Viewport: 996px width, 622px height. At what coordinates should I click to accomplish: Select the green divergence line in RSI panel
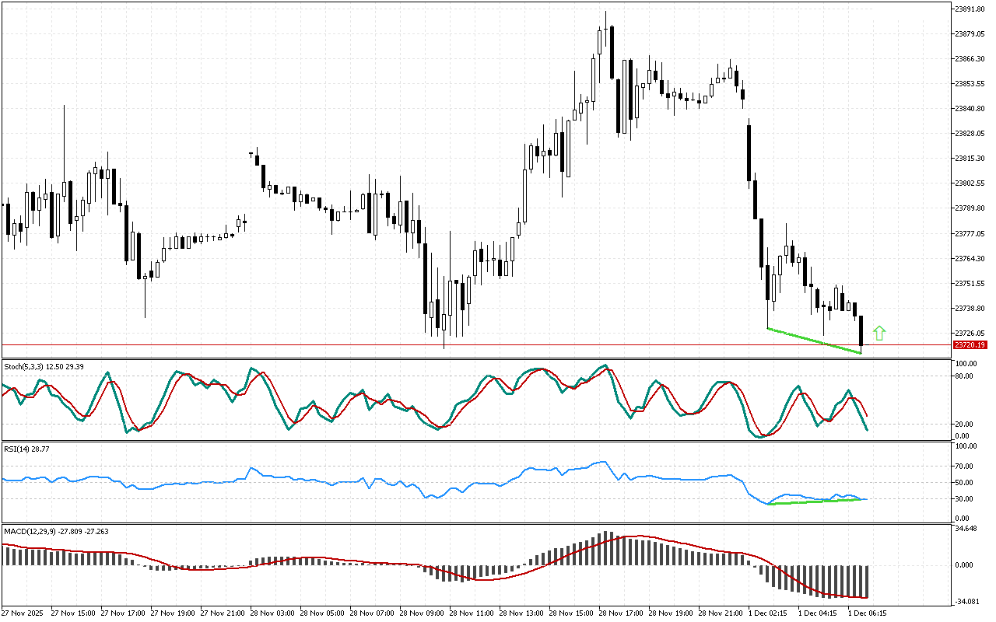pos(817,501)
